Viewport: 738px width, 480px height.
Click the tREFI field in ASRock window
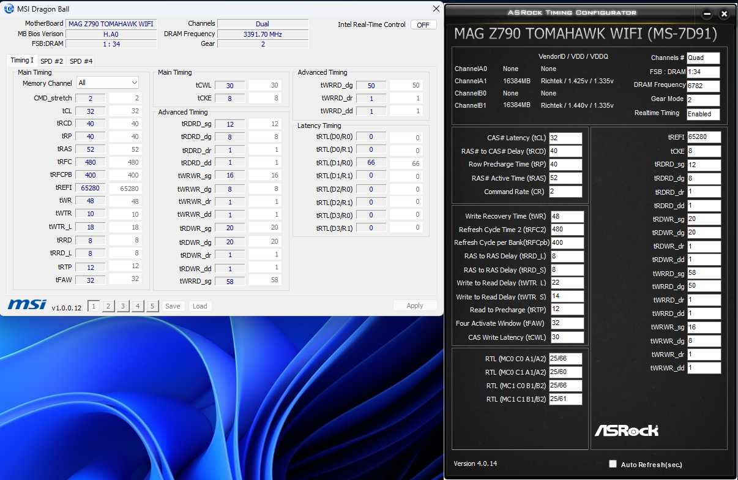(704, 137)
